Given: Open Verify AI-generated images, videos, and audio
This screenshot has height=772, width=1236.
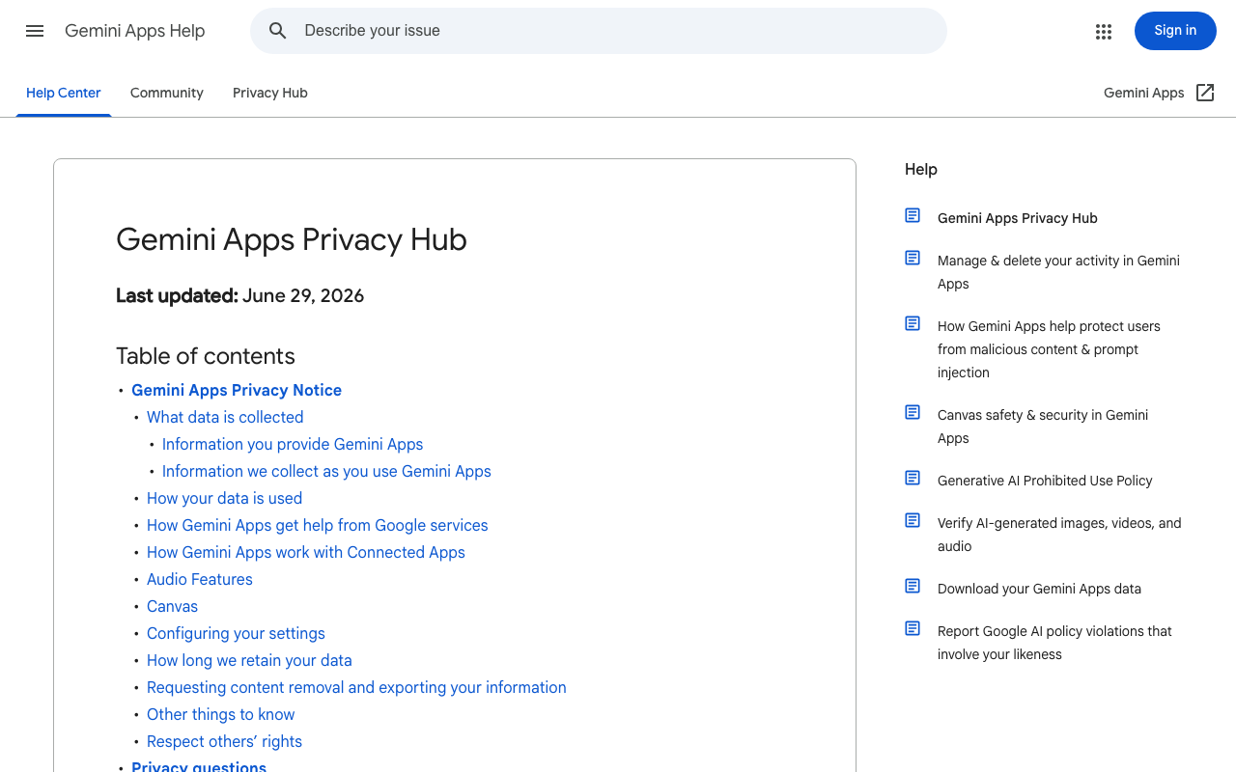Looking at the screenshot, I should click(1059, 535).
